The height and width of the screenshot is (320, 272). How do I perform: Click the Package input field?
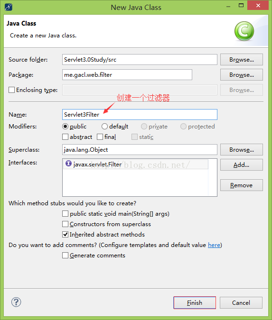tap(127, 75)
